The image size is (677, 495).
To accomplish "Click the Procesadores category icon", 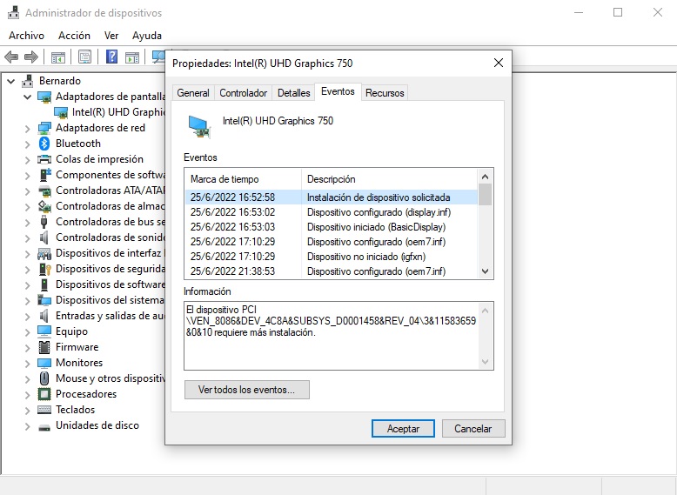I will (44, 394).
